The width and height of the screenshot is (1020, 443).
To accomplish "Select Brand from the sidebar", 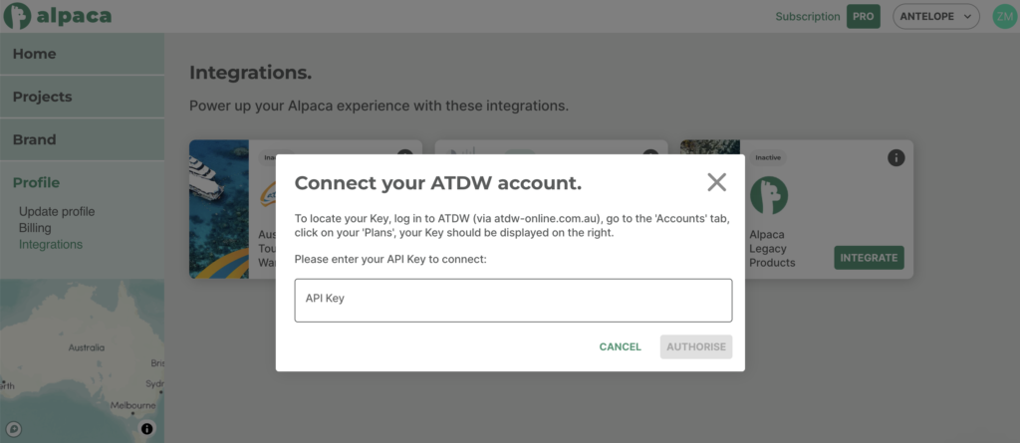I will 35,139.
